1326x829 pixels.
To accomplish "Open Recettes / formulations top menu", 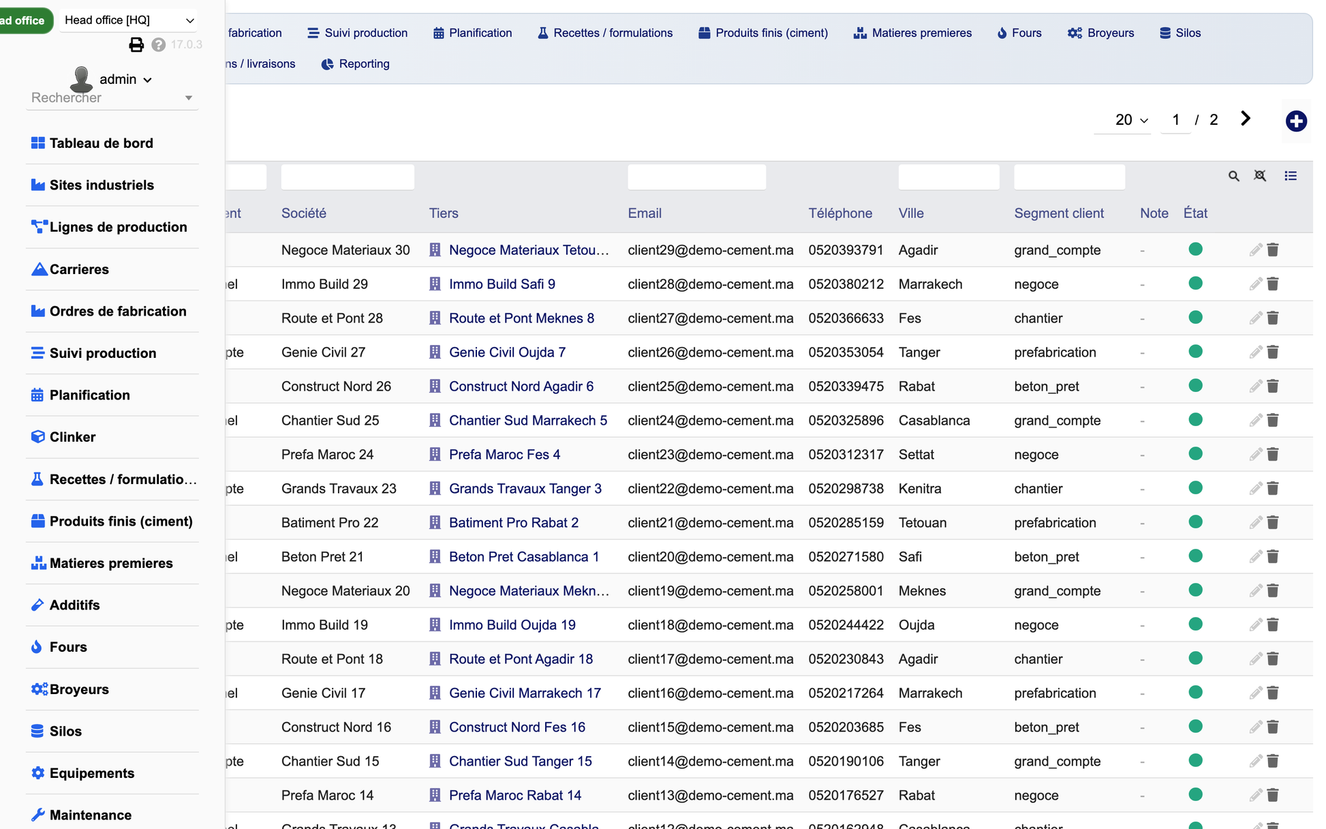I will click(605, 33).
